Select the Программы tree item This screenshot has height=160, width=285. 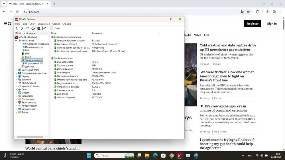26,99
